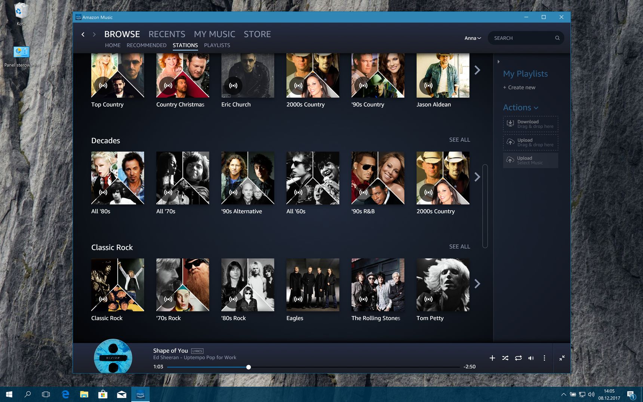The image size is (643, 402).
Task: See all Decades stations
Action: tap(459, 140)
